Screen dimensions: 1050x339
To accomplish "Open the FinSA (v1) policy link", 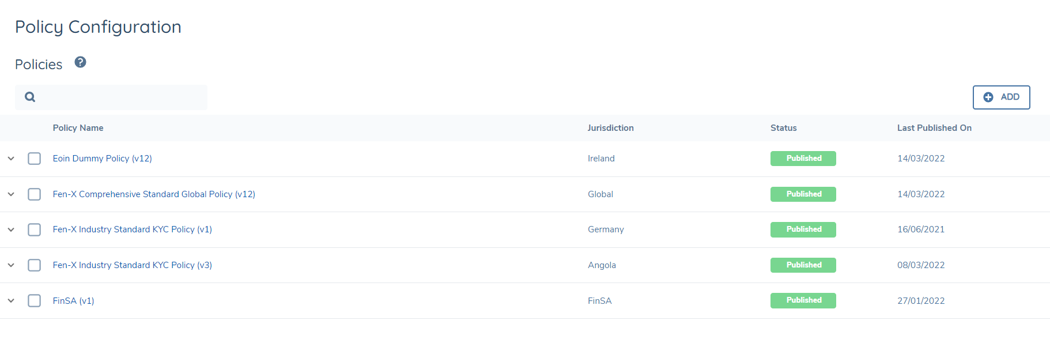I will [73, 301].
